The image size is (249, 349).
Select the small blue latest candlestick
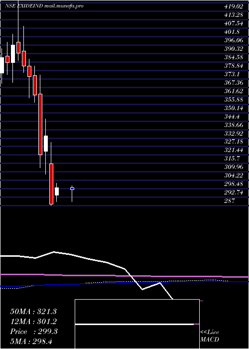point(72,189)
